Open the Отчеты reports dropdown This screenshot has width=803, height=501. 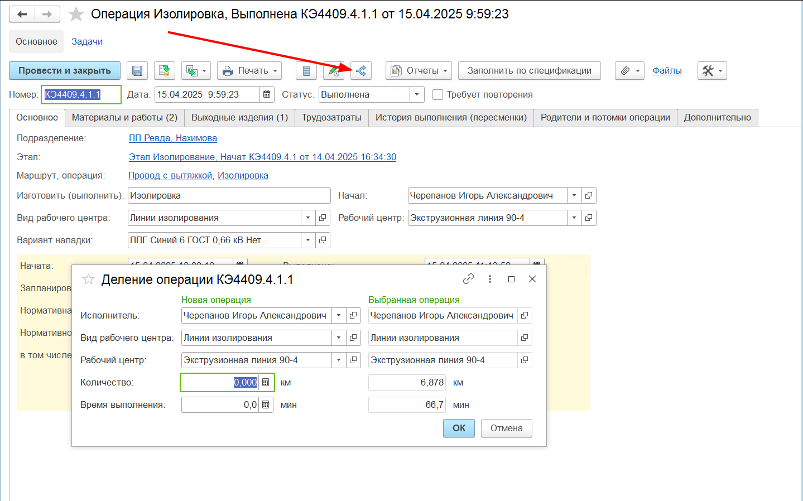pyautogui.click(x=419, y=71)
